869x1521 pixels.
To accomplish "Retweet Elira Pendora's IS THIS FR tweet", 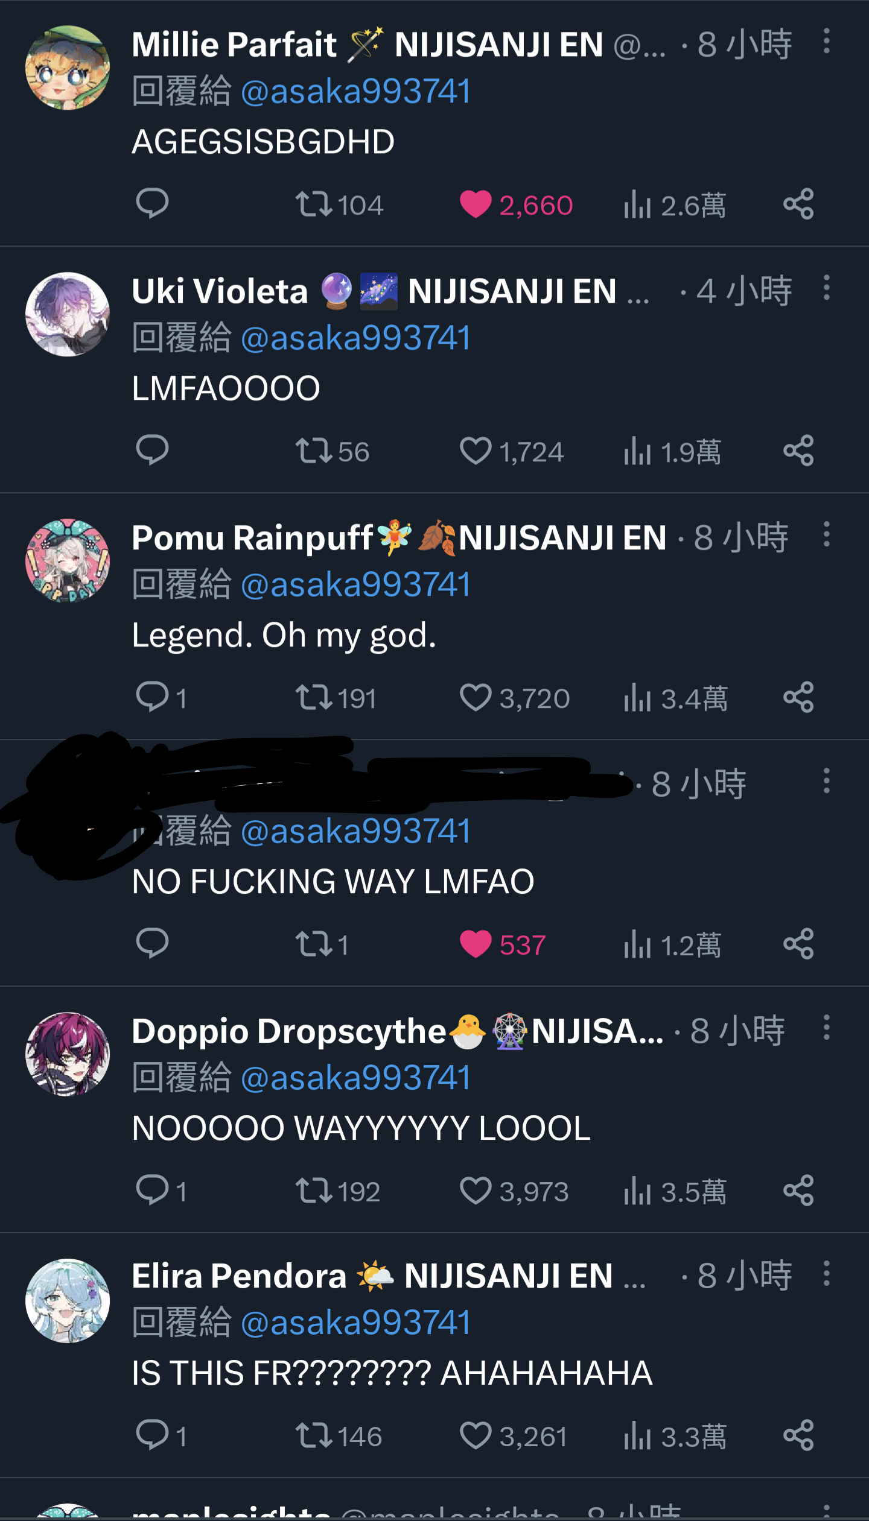I will [339, 1436].
